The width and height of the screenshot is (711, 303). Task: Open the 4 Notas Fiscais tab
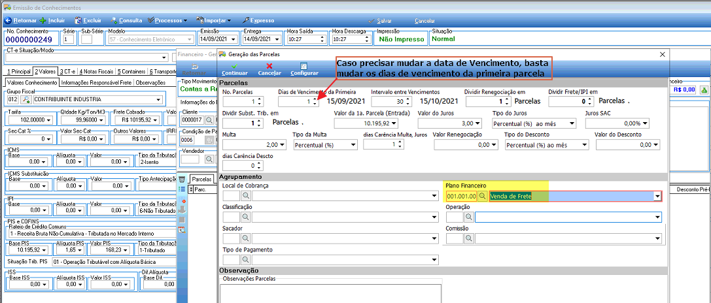tap(96, 72)
